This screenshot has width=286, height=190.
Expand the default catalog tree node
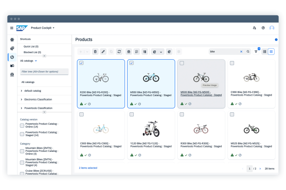pyautogui.click(x=22, y=91)
